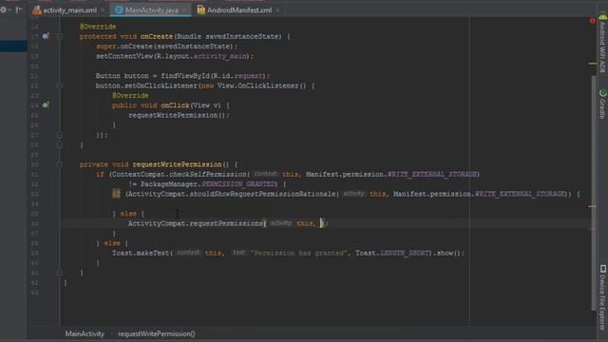Click Toast.LENGTH_SHORT constant

[391, 254]
